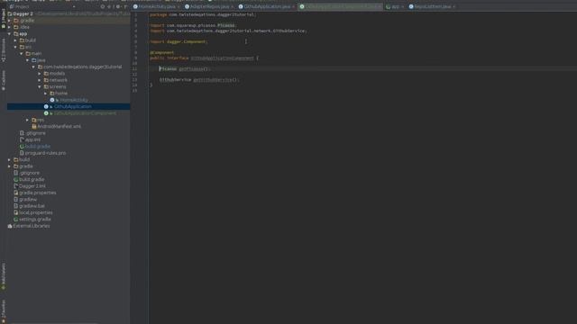This screenshot has width=577, height=324.
Task: Close the HomeActivity.java editor tab
Action: (179, 6)
